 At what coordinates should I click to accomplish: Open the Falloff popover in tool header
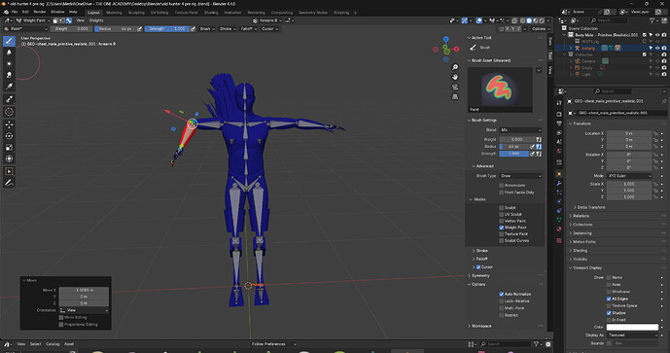[248, 29]
